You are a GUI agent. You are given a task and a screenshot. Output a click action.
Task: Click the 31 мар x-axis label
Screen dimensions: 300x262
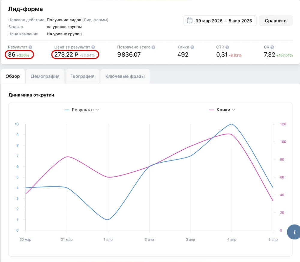pos(67,240)
